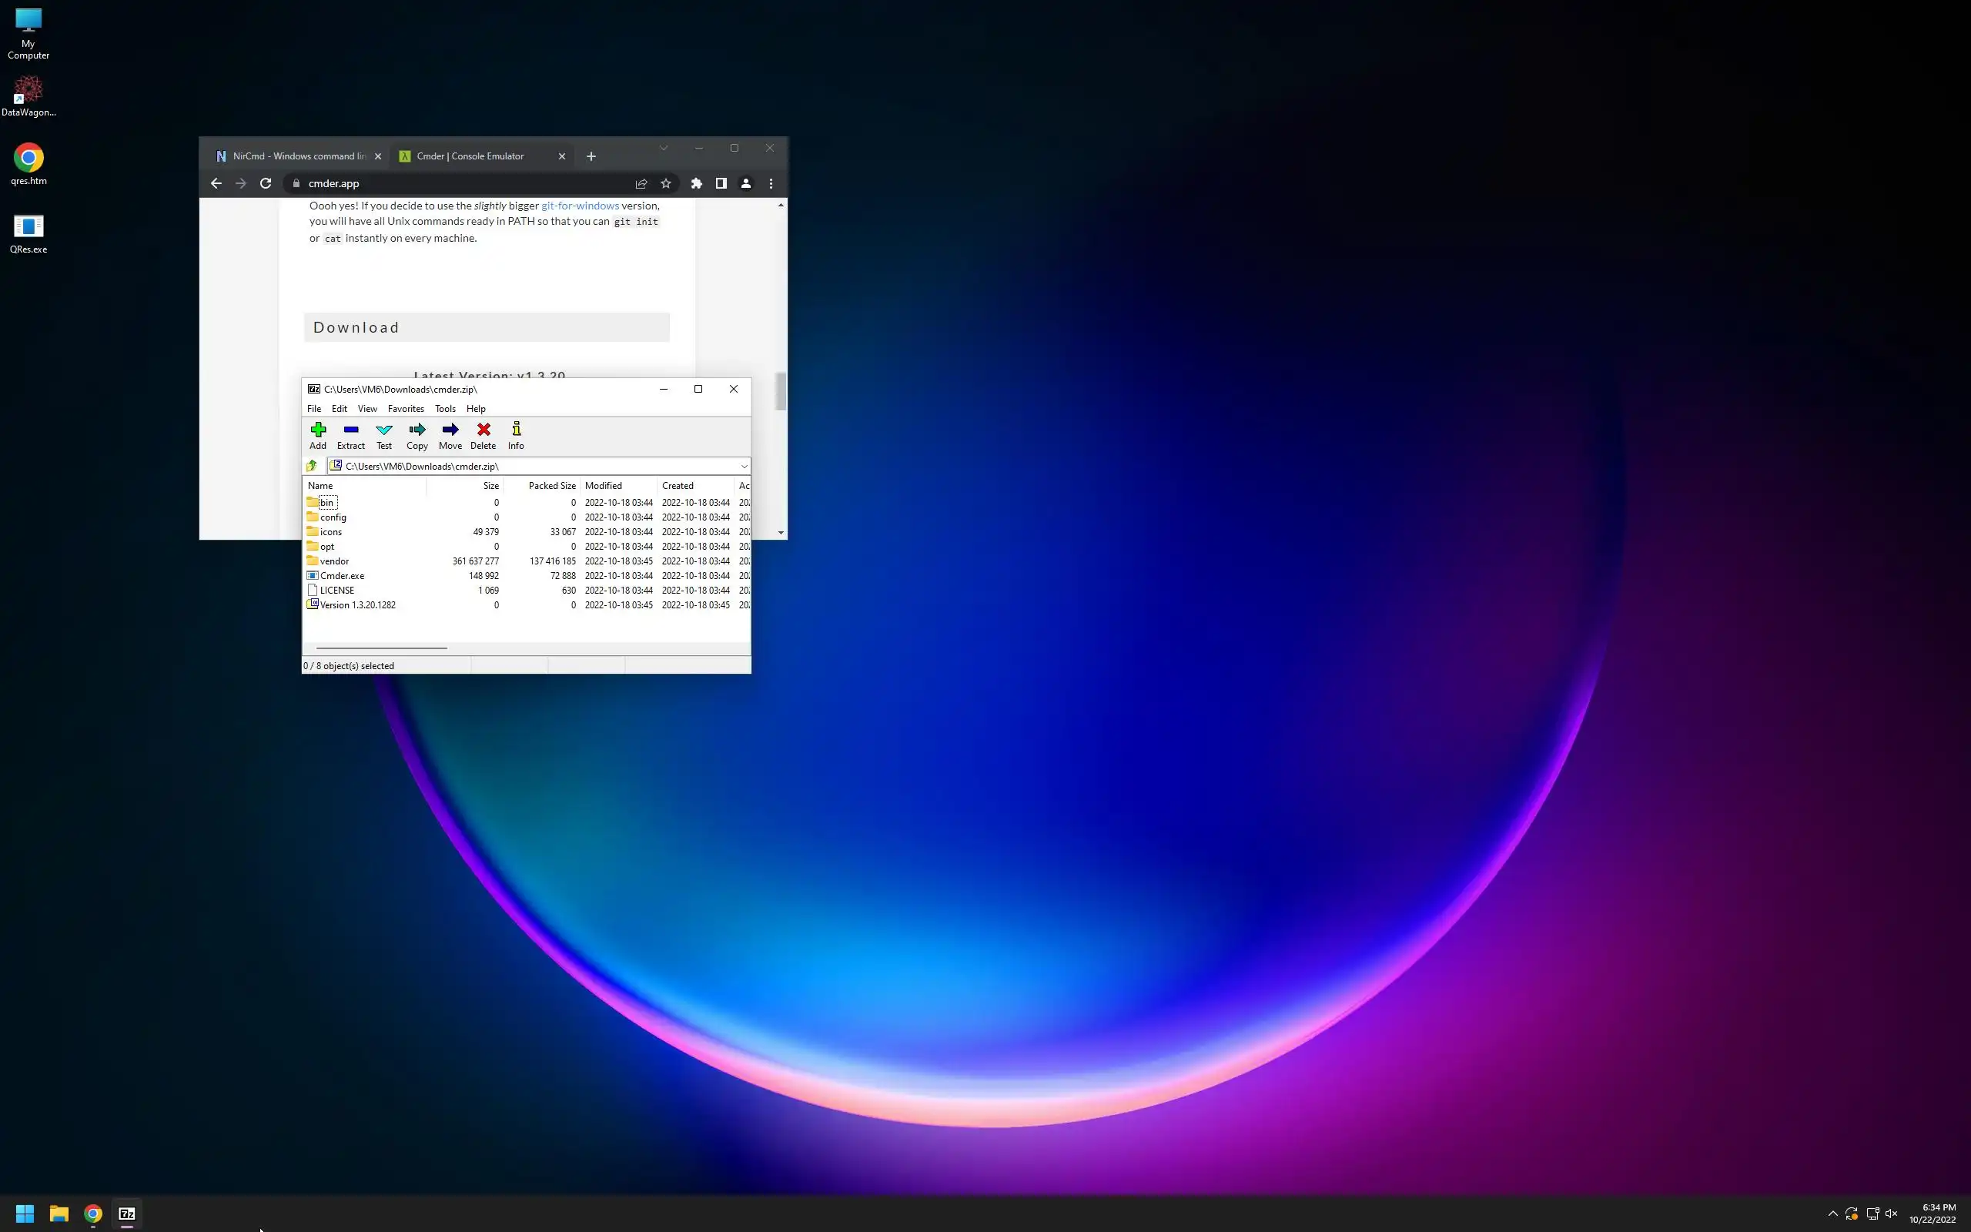Run the Test archive tool

383,435
